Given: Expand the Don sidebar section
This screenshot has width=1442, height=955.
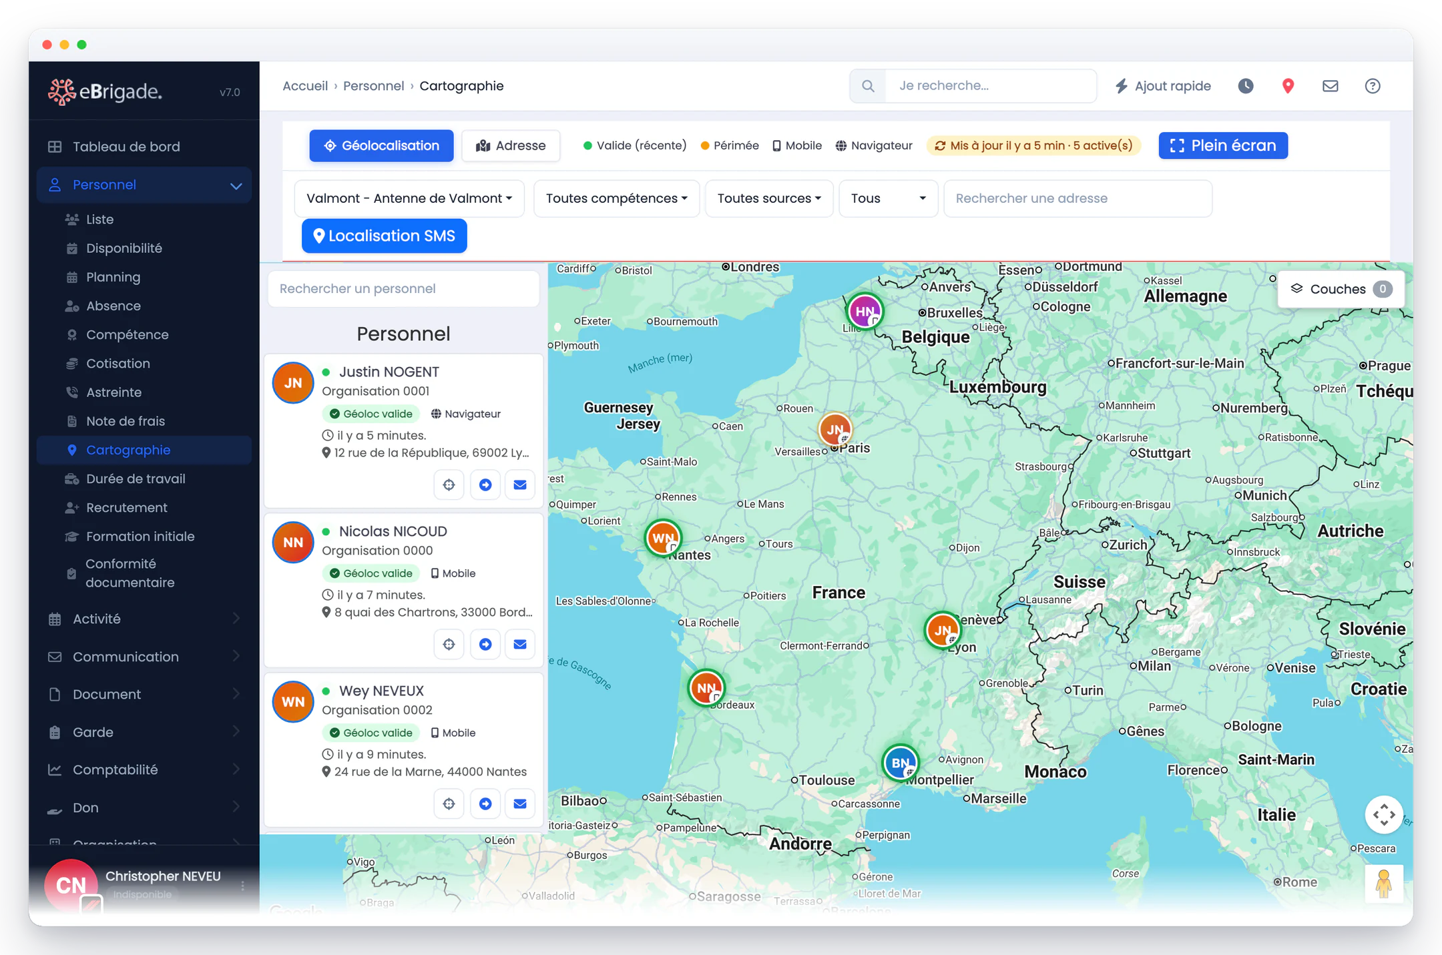Looking at the screenshot, I should 144,808.
